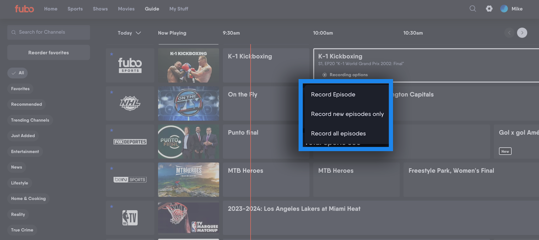Open the Fubo logo home link

click(24, 9)
